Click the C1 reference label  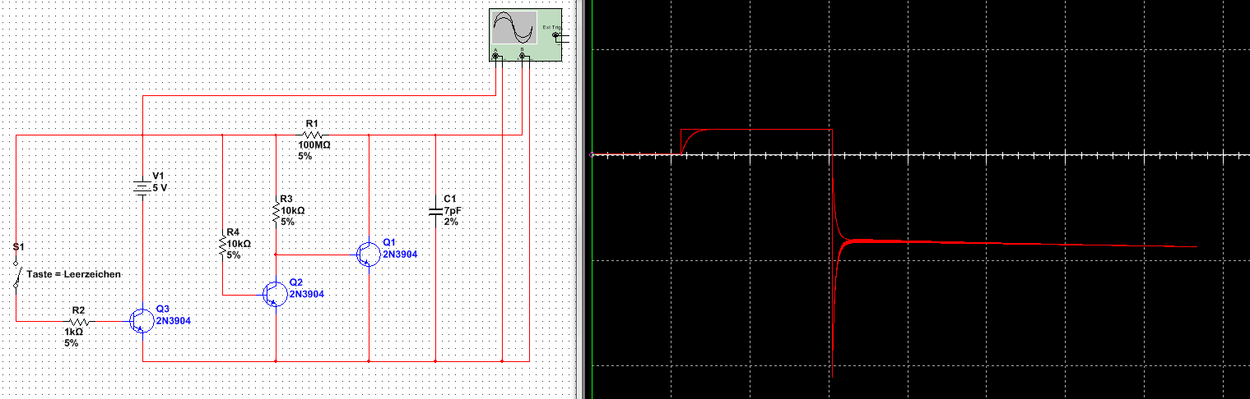click(x=449, y=199)
